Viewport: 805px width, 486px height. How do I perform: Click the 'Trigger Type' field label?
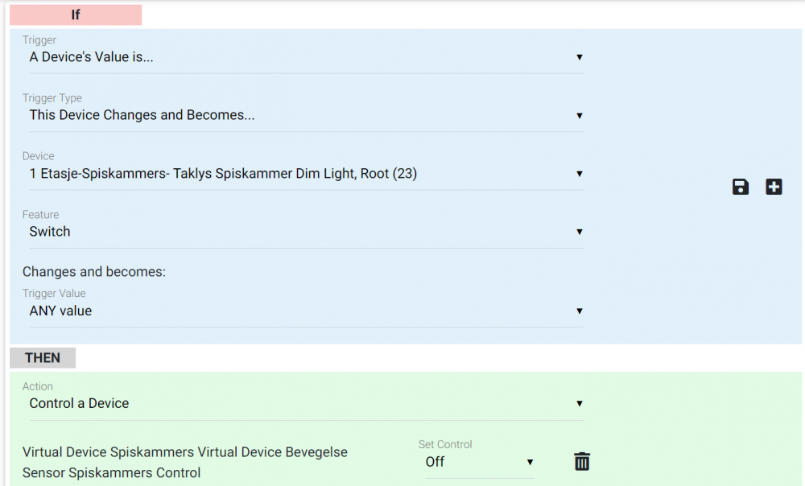click(52, 98)
